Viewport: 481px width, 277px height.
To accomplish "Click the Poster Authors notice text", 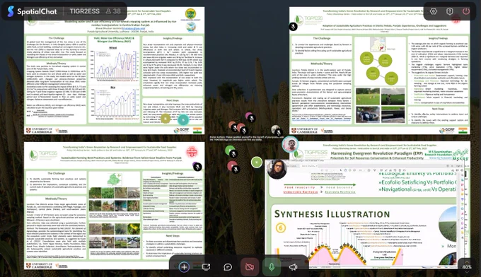I will [x=247, y=138].
